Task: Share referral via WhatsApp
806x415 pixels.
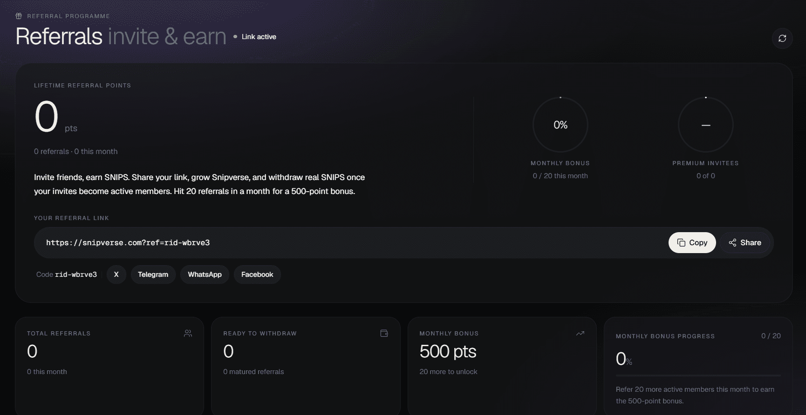Action: pos(205,274)
